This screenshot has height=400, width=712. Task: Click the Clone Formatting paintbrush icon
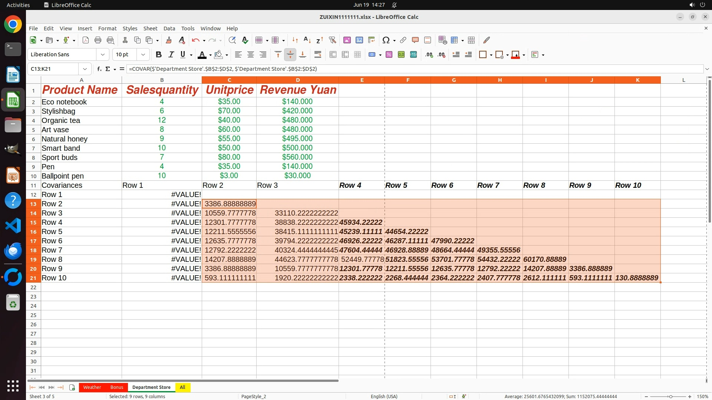[169, 40]
